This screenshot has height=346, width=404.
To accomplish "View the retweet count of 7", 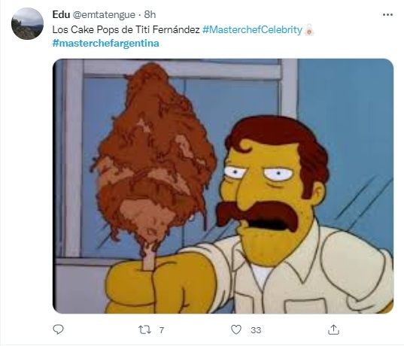I will (162, 330).
